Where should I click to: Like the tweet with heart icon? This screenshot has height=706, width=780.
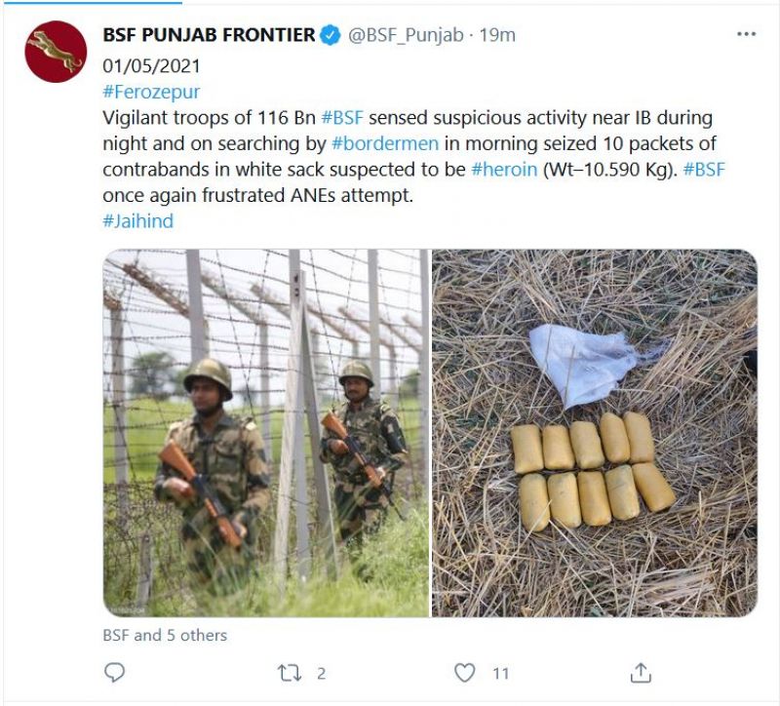click(465, 672)
